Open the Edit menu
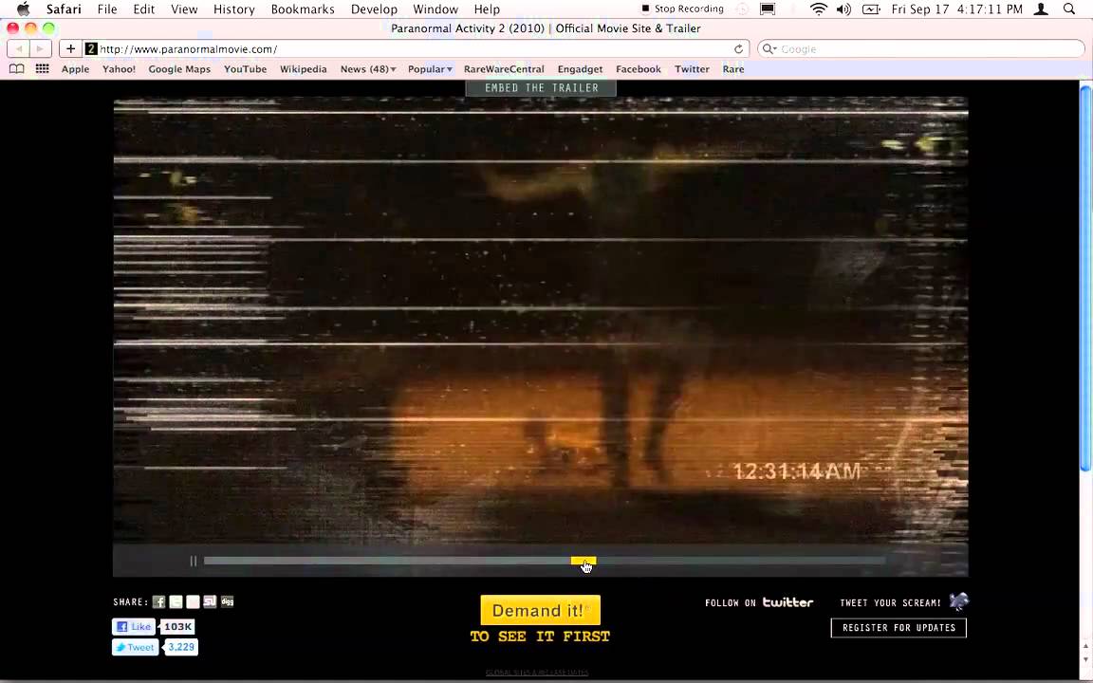The width and height of the screenshot is (1093, 683). pyautogui.click(x=144, y=9)
